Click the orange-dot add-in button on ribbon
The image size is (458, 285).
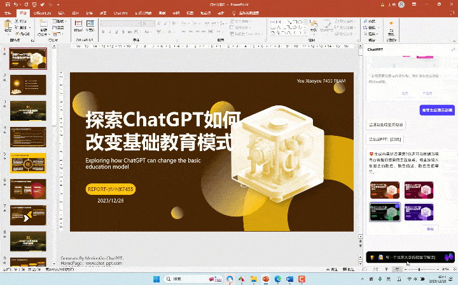tap(391, 28)
